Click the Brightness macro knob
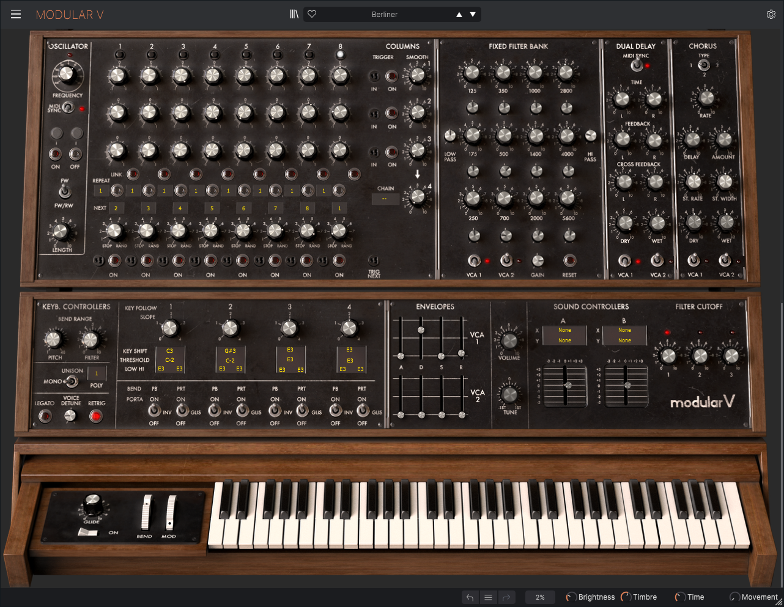Screen dimensions: 784x607 tap(571, 597)
